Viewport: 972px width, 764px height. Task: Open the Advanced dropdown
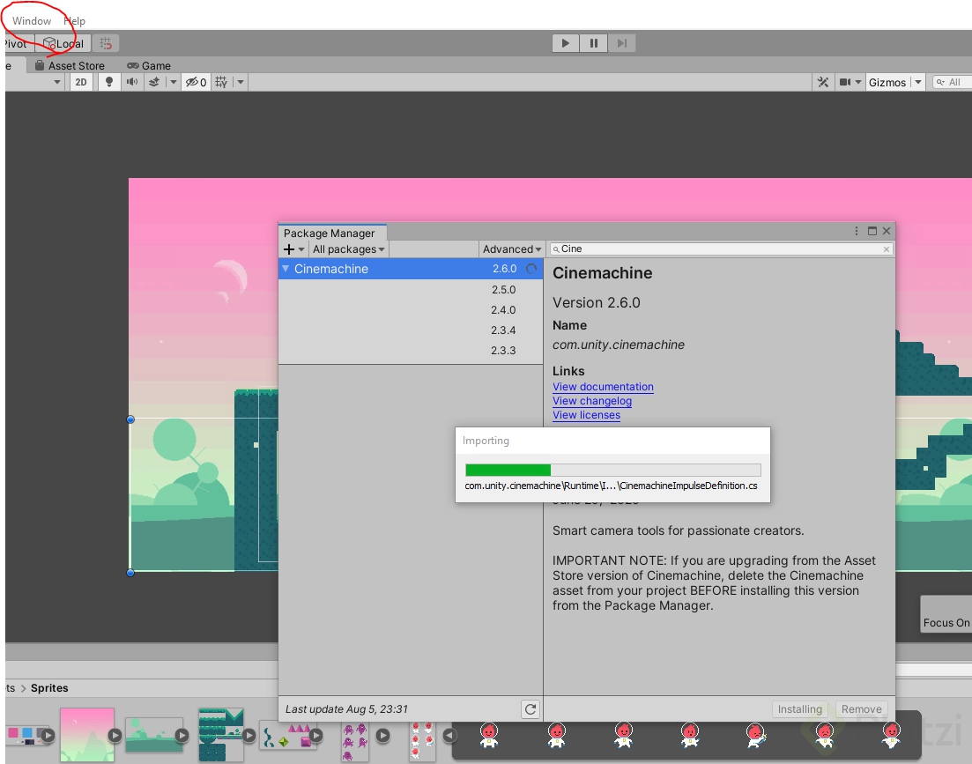[x=511, y=249]
